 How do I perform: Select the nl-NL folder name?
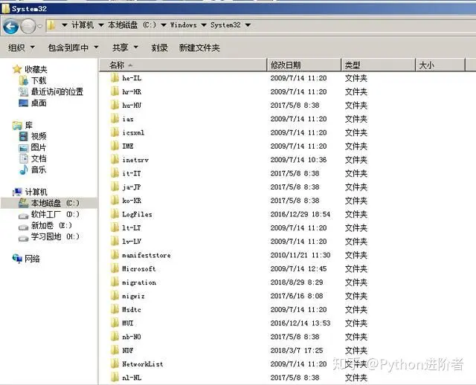pyautogui.click(x=132, y=378)
